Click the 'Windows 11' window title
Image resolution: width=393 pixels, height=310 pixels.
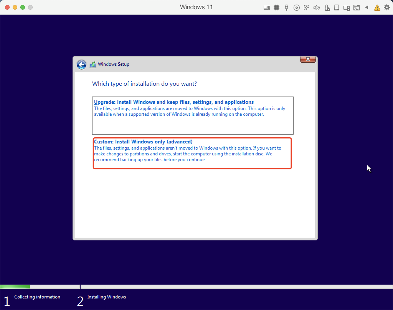(196, 7)
